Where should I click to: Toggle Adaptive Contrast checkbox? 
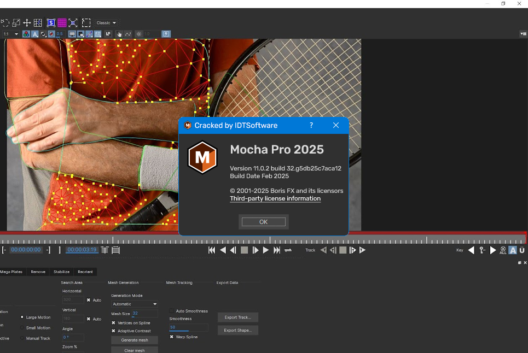pyautogui.click(x=113, y=331)
